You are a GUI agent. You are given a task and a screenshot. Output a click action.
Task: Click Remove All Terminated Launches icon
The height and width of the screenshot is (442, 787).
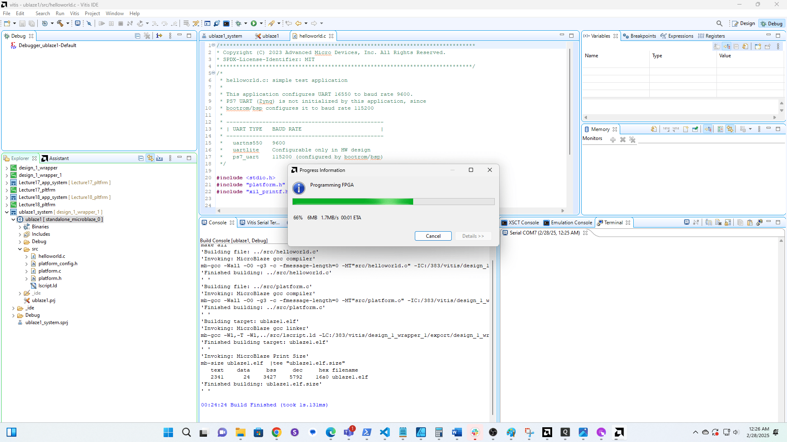point(147,36)
